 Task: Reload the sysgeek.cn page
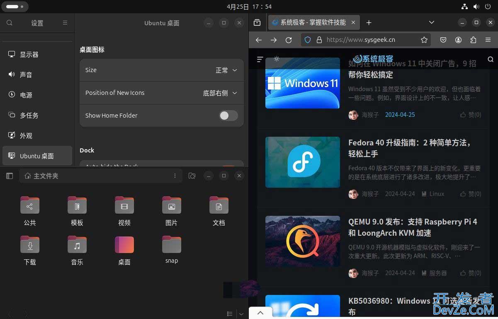point(289,40)
